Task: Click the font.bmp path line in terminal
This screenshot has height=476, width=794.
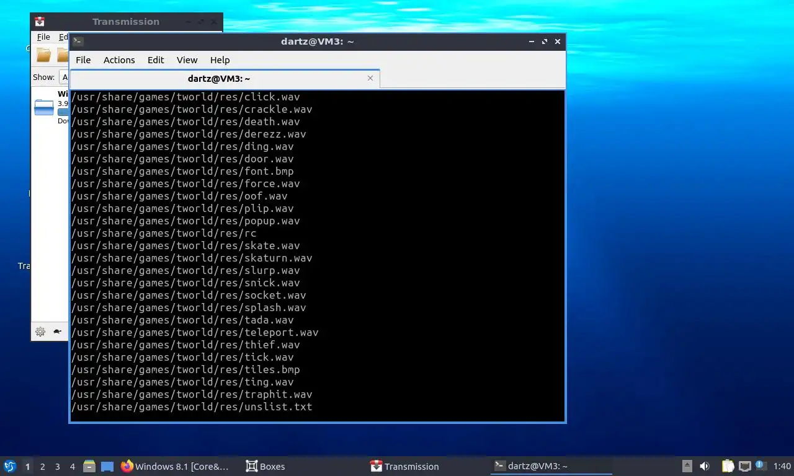Action: click(182, 172)
